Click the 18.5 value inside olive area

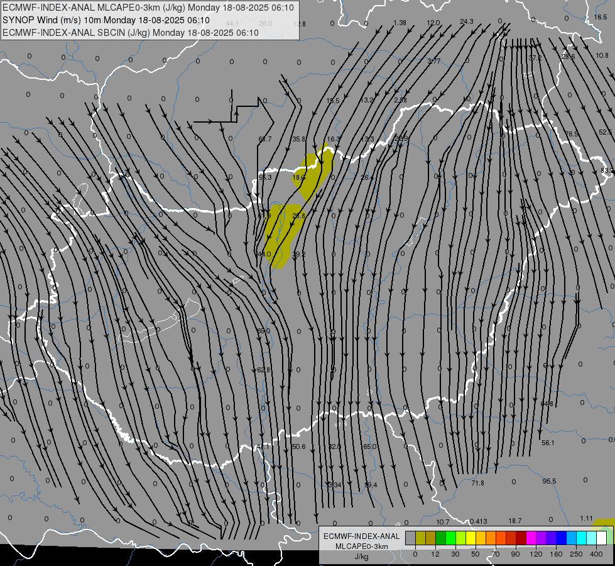pyautogui.click(x=298, y=177)
